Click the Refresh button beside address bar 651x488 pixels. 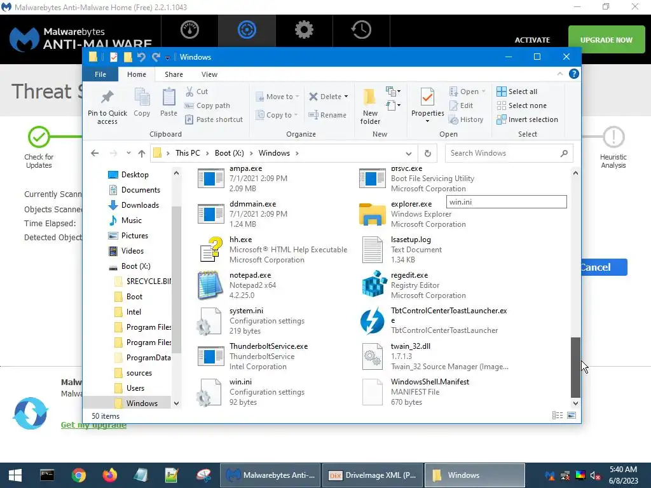coord(428,154)
